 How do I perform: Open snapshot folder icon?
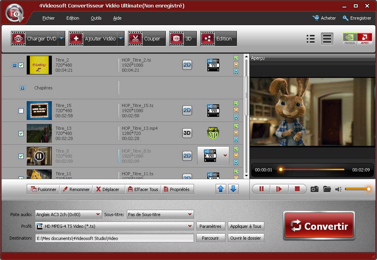(x=327, y=189)
